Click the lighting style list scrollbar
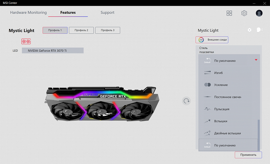 (x=259, y=135)
